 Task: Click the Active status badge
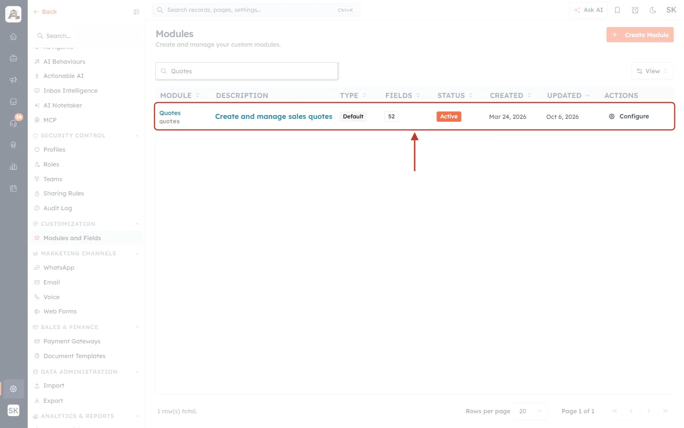point(449,117)
